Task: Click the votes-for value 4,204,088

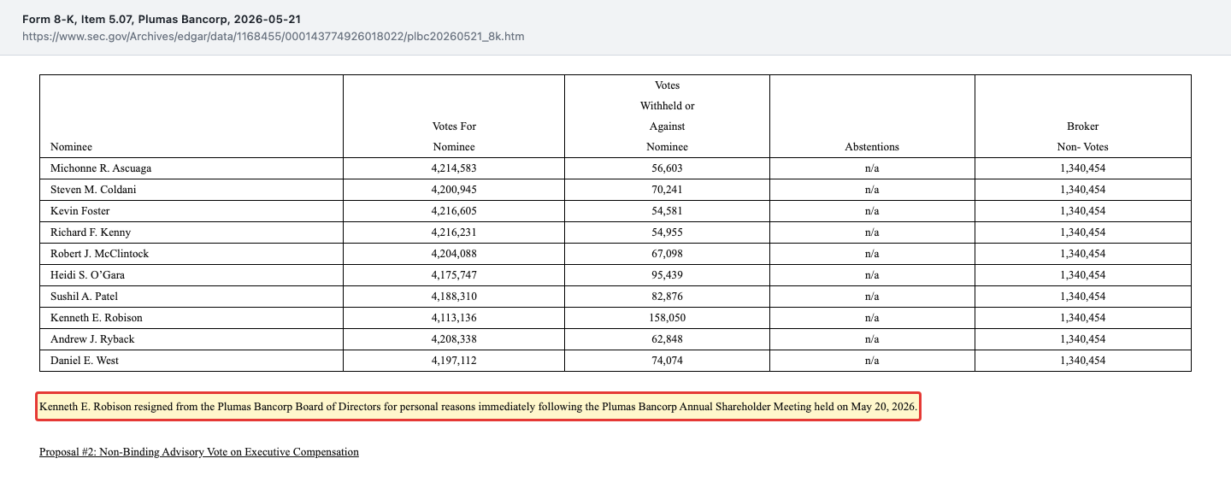Action: [x=454, y=254]
